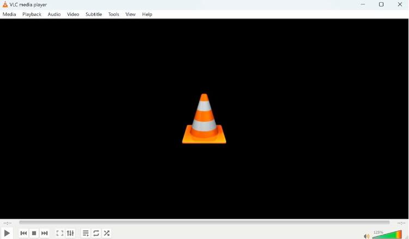The height and width of the screenshot is (239, 409).
Task: Close the VLC media player window
Action: tap(400, 4)
